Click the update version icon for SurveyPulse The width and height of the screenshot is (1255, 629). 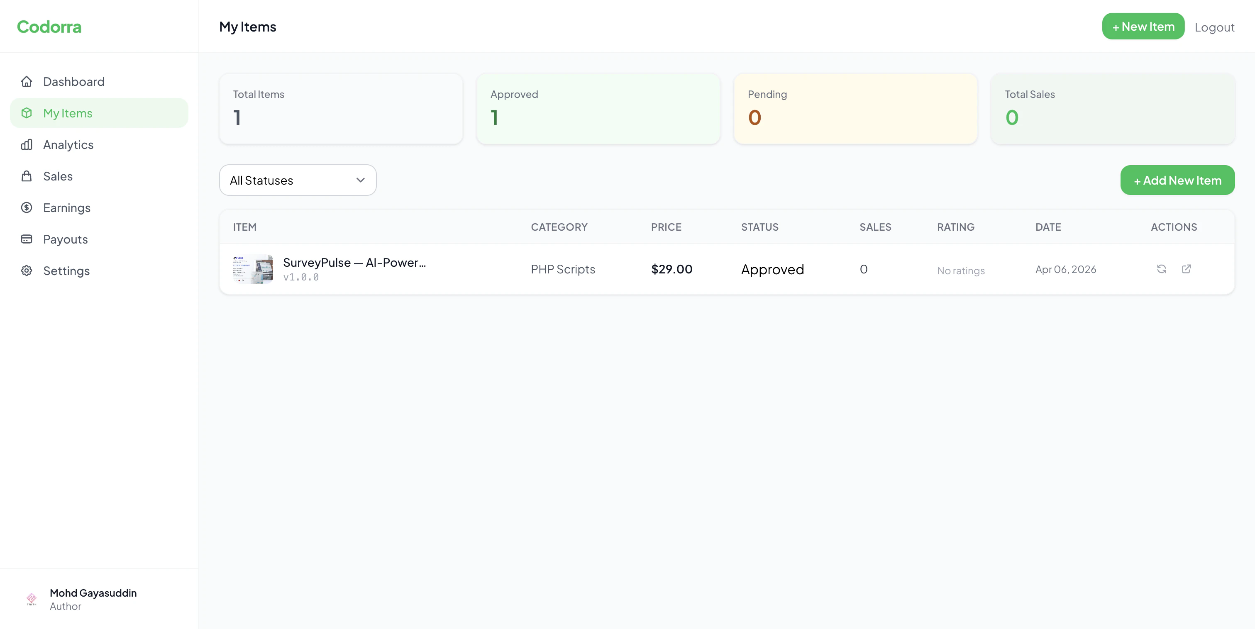pos(1162,269)
